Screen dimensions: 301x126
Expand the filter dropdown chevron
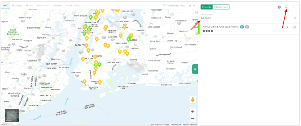194,6
